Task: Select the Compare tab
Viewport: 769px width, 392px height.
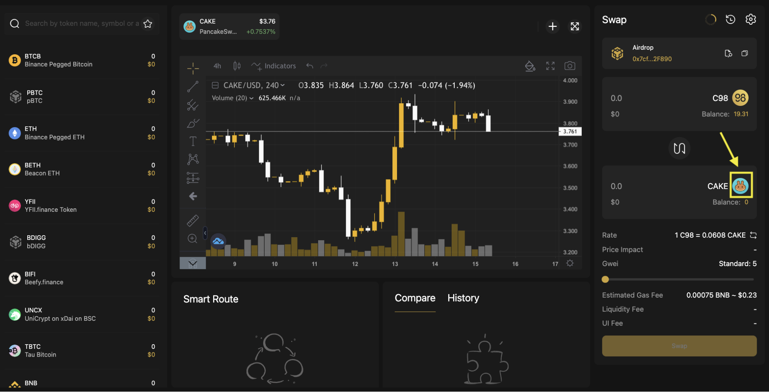Action: coord(415,298)
